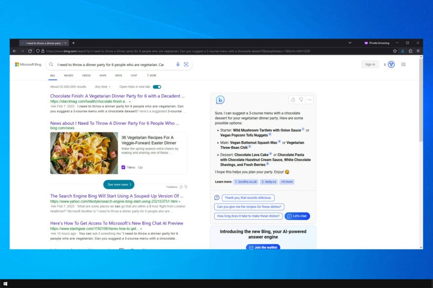Disable the Open links in new tab switch
The image size is (433, 288).
[x=156, y=86]
